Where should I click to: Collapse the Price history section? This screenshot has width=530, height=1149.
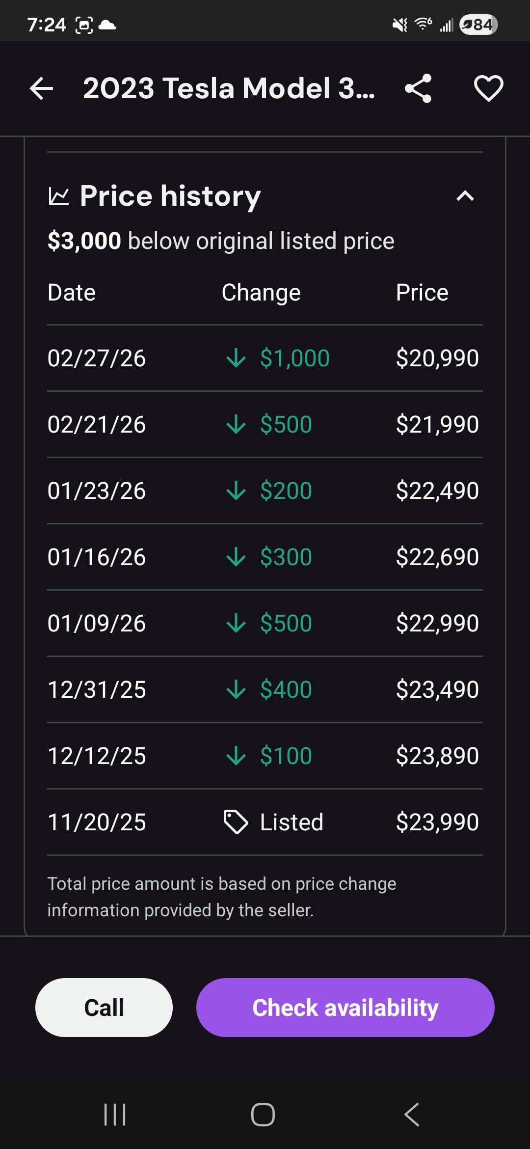tap(465, 196)
